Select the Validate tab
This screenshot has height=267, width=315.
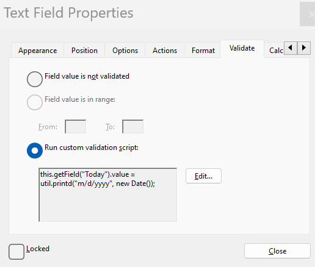coord(242,49)
